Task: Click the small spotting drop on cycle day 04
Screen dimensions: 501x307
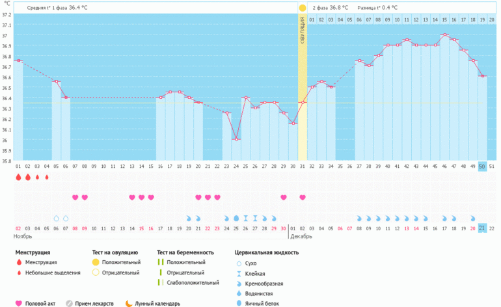Action: coord(47,178)
